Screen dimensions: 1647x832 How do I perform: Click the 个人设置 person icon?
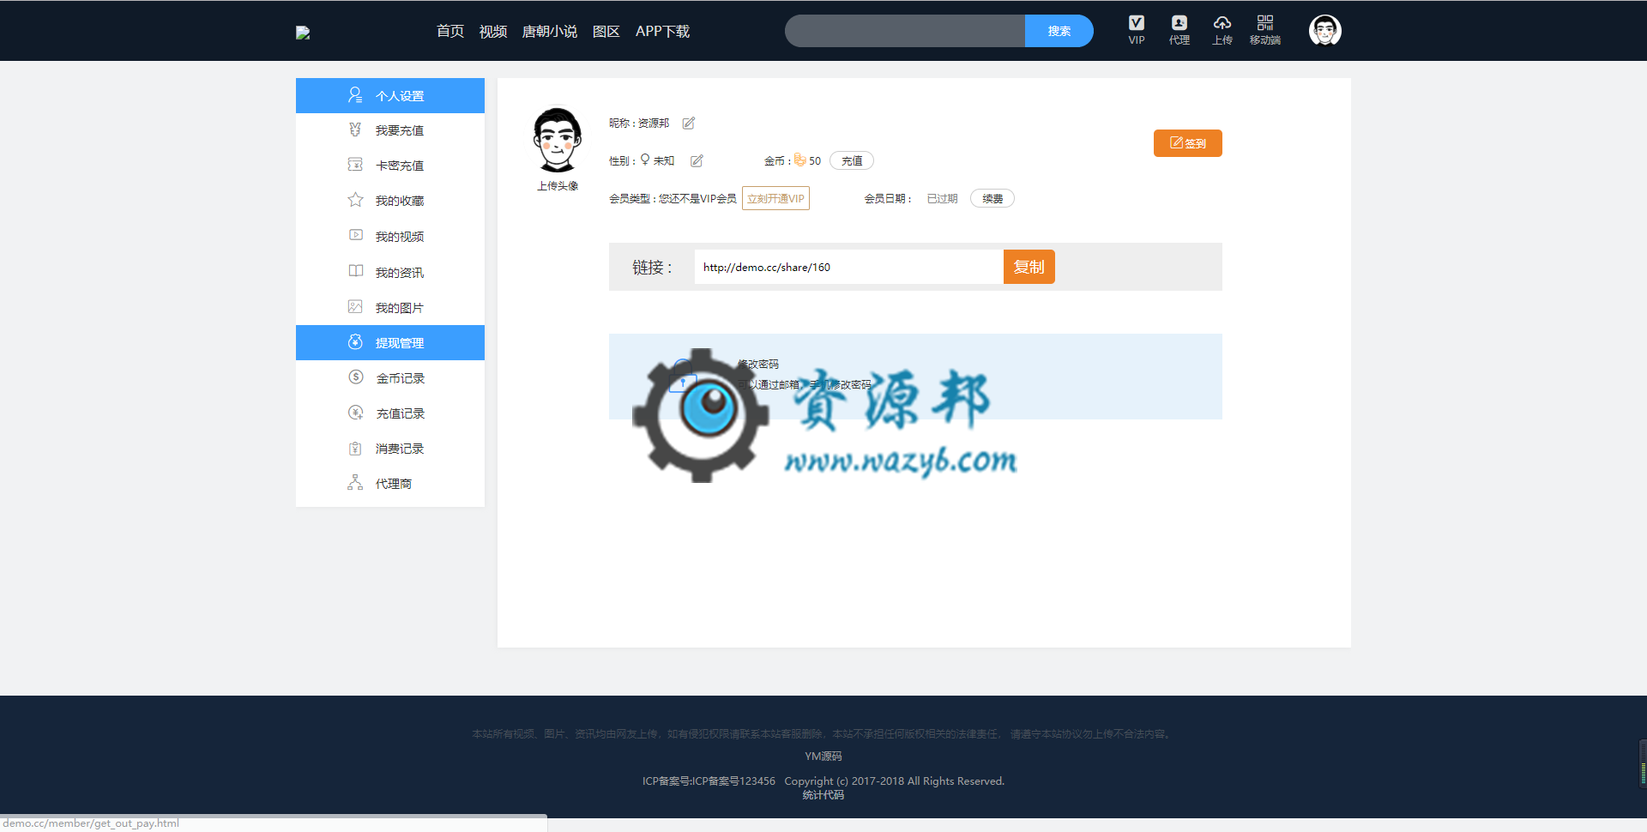pos(355,94)
